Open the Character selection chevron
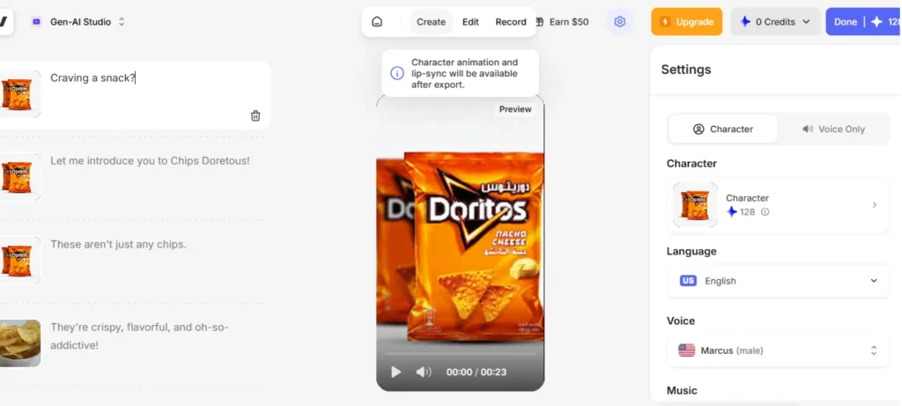902x406 pixels. tap(874, 205)
